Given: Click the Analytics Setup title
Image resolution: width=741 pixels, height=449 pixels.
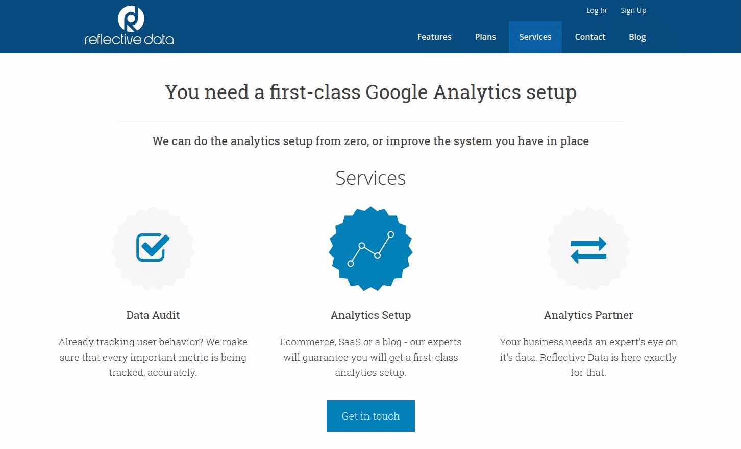Looking at the screenshot, I should coord(370,315).
